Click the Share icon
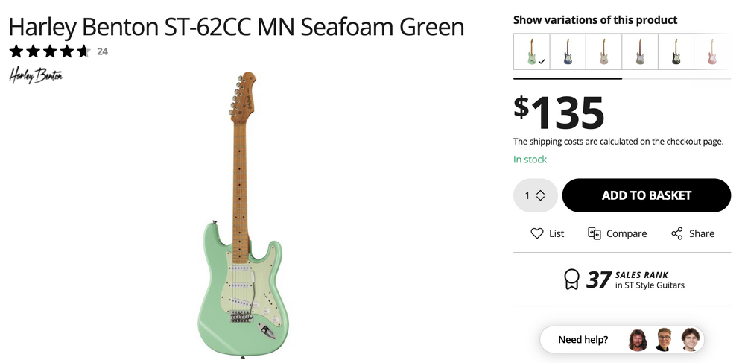745x363 pixels. point(677,233)
